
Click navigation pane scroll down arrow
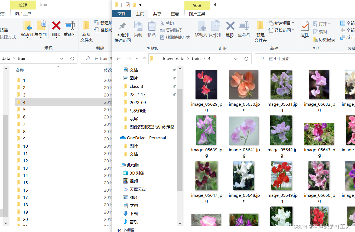coord(180,223)
